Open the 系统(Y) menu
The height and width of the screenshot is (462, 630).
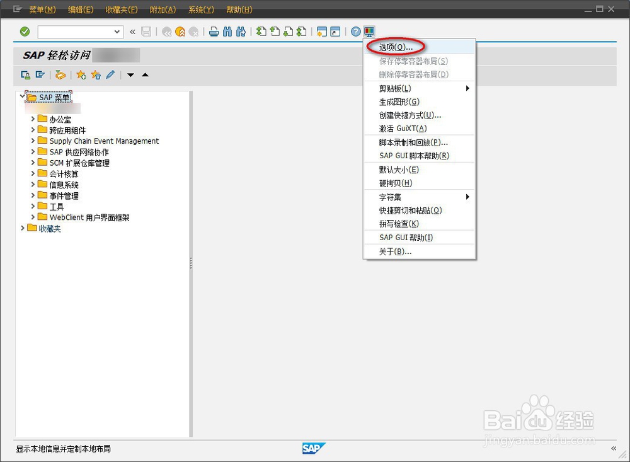tap(202, 9)
